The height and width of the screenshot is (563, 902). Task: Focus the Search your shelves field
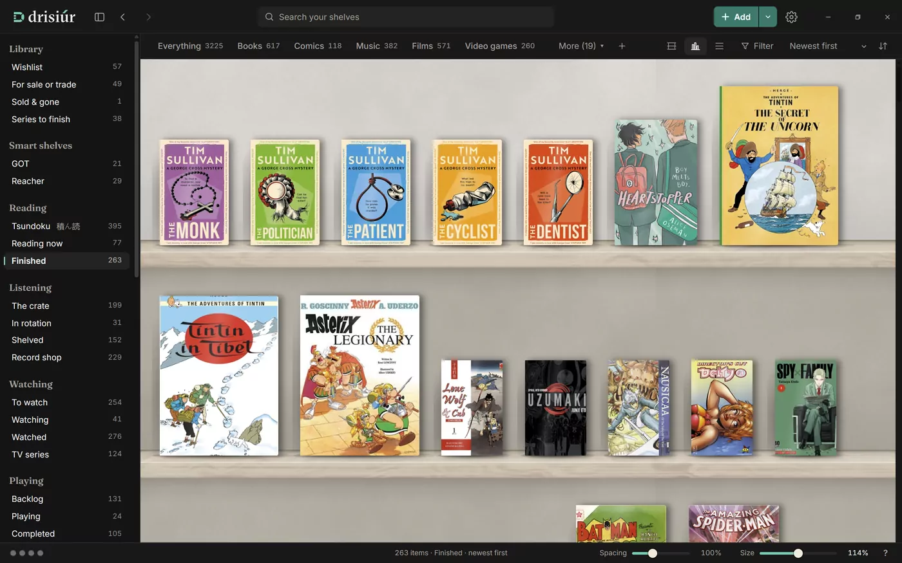406,17
